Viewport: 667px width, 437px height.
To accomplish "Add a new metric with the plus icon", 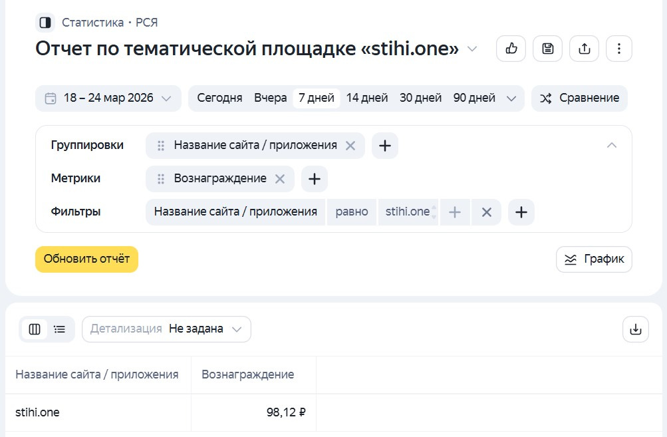I will tap(314, 179).
